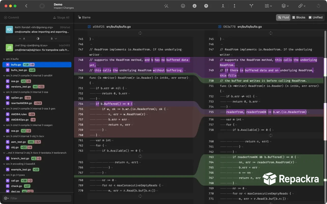
Task: Click the Commit button
Action: click(12, 18)
